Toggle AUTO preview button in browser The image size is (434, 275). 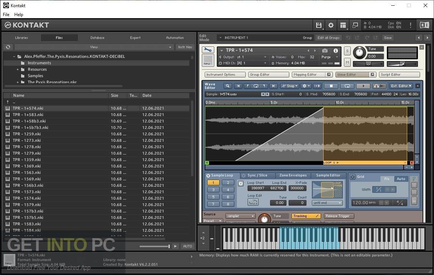coord(188,246)
